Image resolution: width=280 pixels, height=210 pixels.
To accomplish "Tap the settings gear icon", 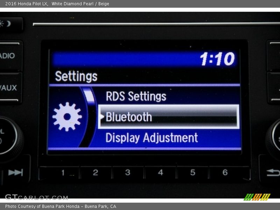I will pos(67,117).
